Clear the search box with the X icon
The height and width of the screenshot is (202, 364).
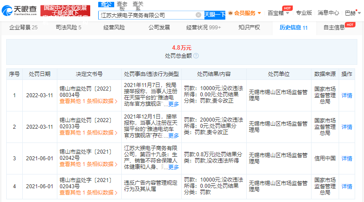(198, 15)
